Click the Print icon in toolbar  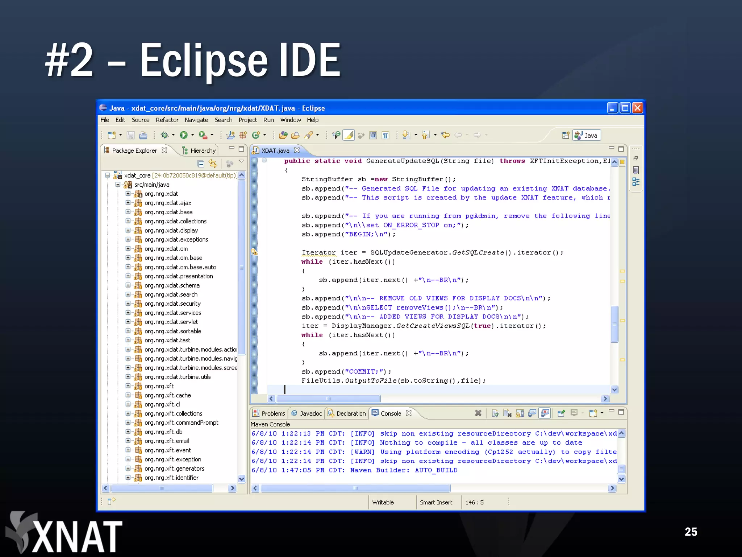click(x=143, y=135)
